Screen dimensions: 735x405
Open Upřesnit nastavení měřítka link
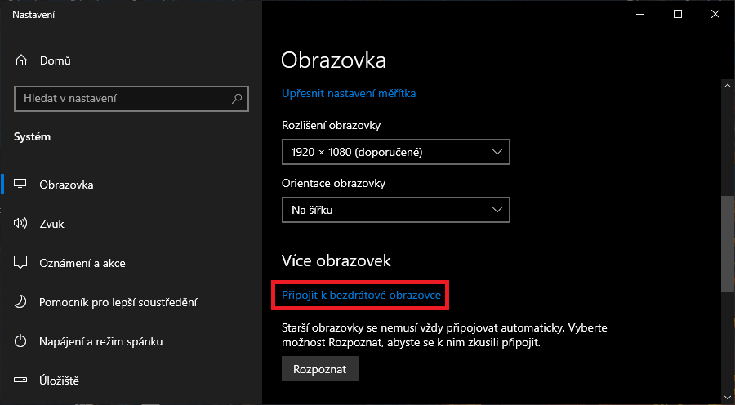348,93
